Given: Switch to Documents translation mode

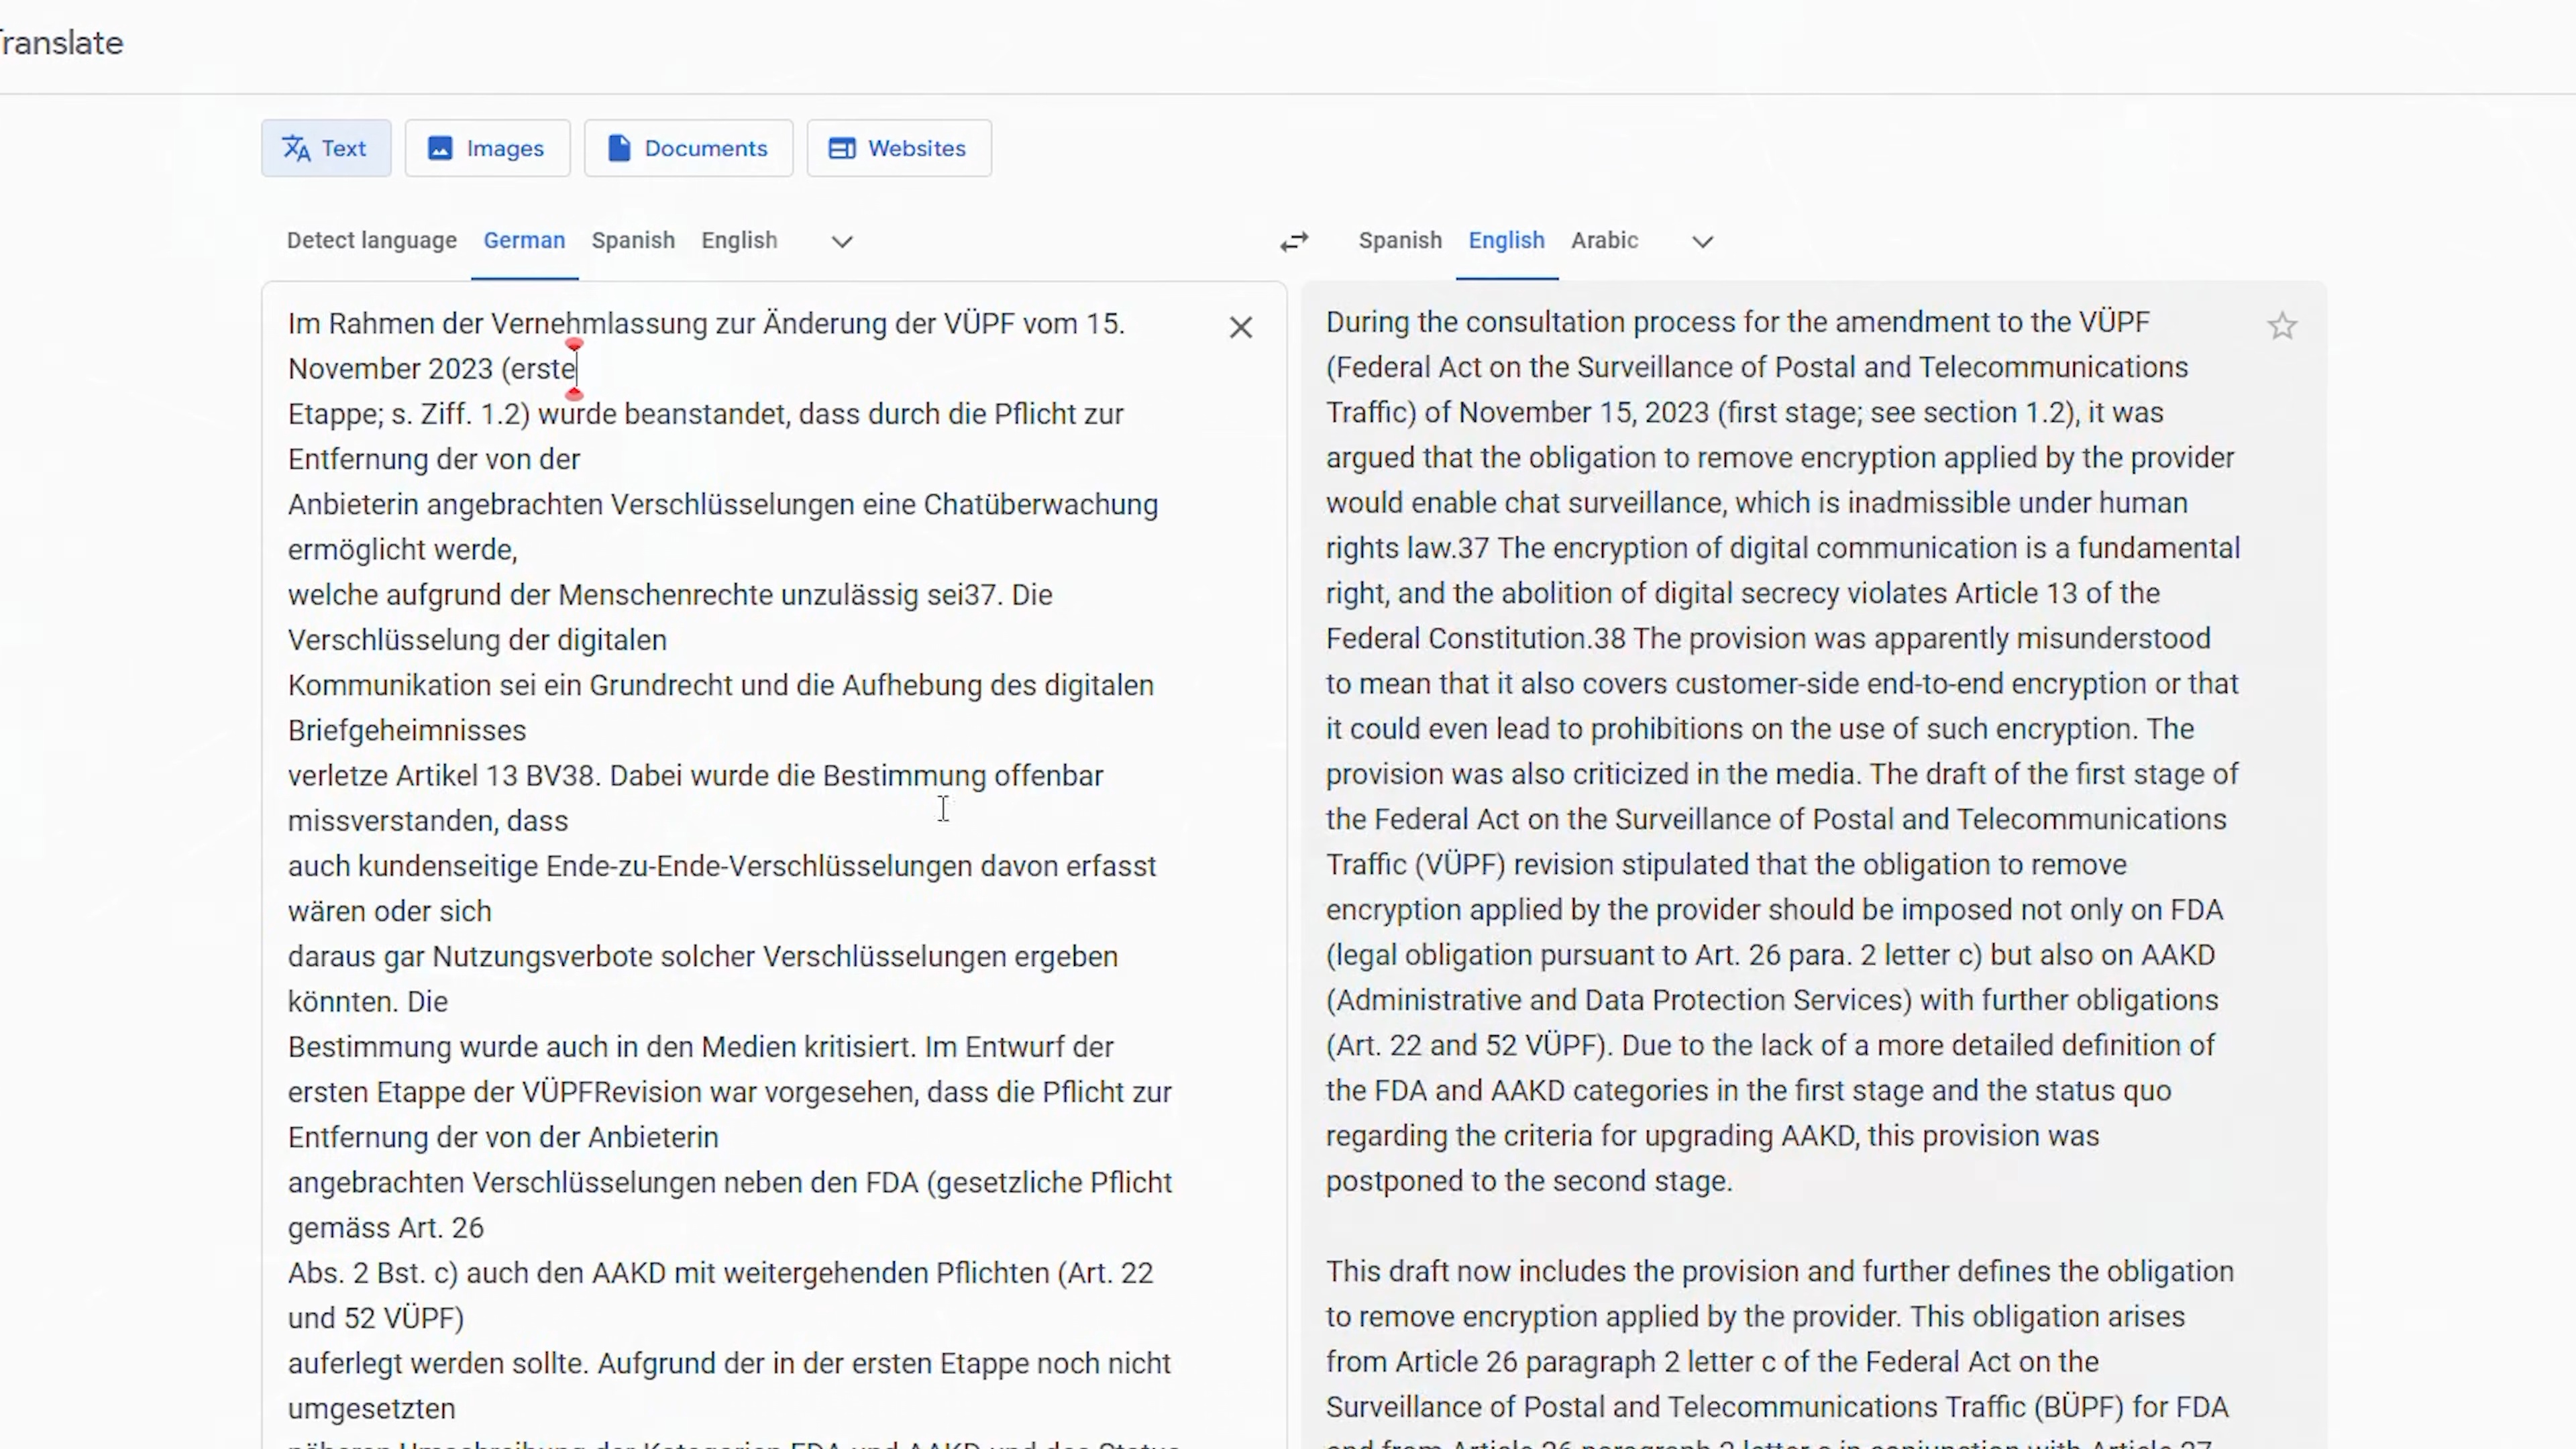Looking at the screenshot, I should [x=688, y=148].
